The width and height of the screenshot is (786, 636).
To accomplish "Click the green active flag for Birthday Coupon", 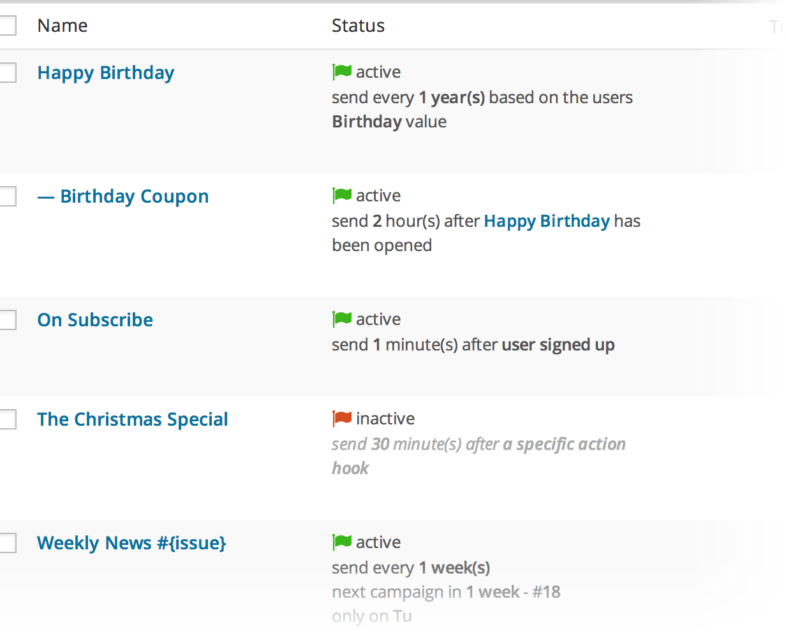I will [x=342, y=196].
